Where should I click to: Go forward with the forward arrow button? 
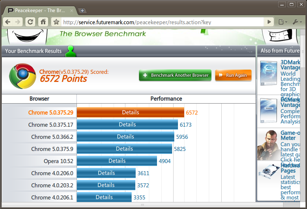[x=18, y=22]
